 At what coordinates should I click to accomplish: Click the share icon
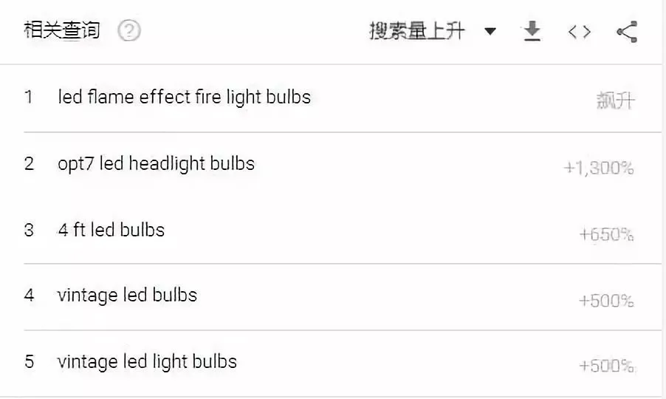click(627, 32)
